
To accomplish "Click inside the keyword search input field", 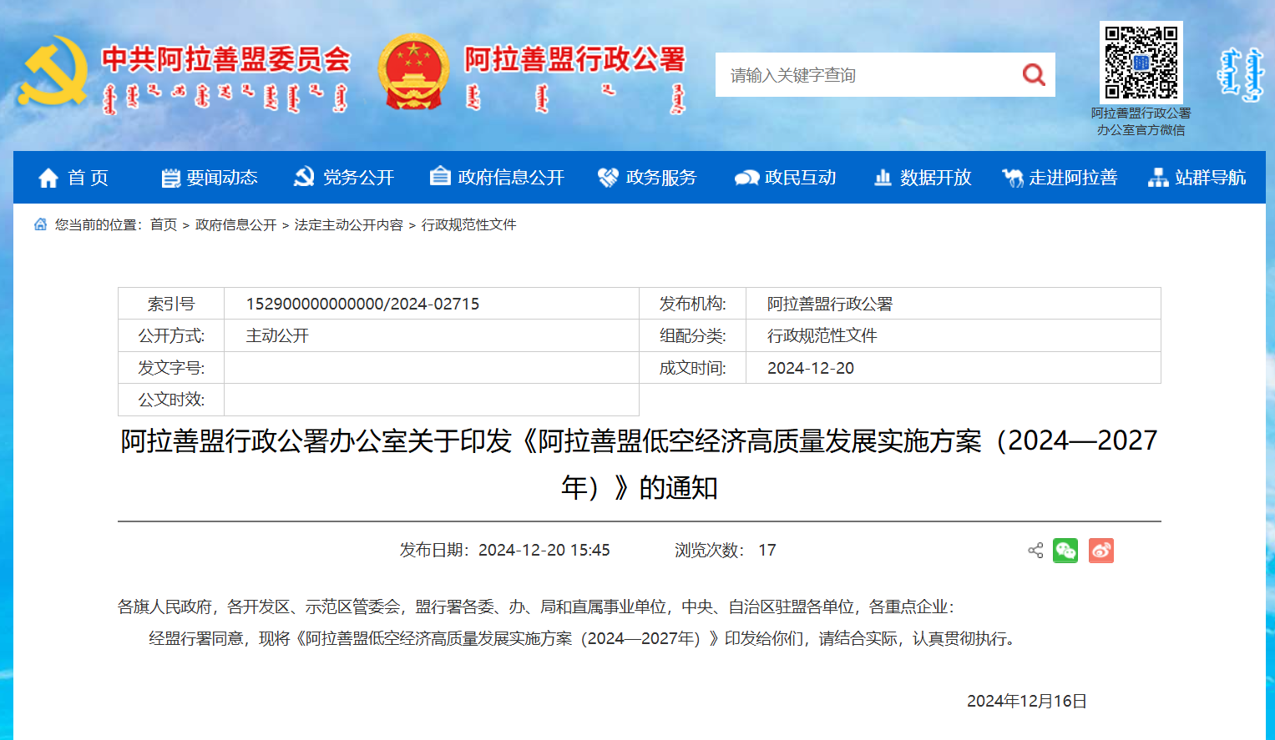I will [x=835, y=74].
